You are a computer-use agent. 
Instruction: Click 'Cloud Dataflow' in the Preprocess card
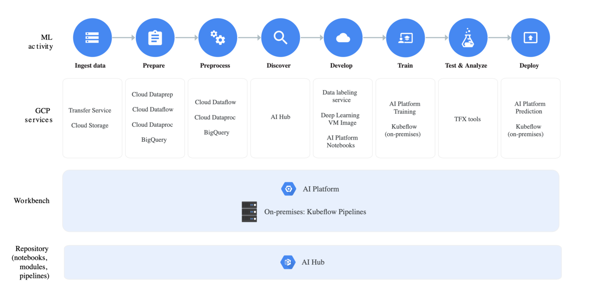216,102
